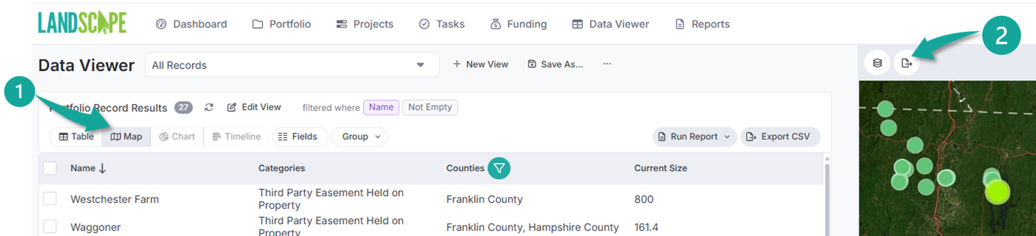
Task: Click the Edit View button
Action: tap(254, 107)
